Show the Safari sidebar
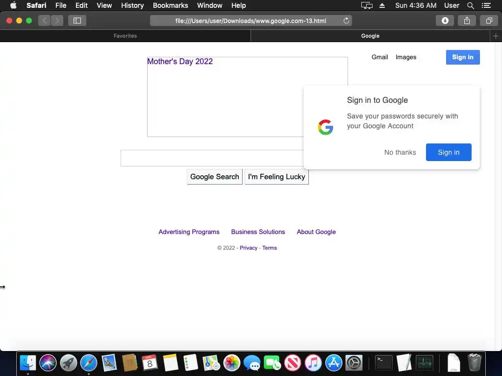This screenshot has width=502, height=376. (77, 21)
